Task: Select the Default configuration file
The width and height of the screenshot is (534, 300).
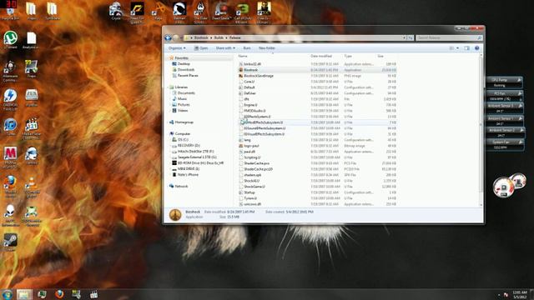Action: 317,87
